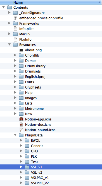The height and width of the screenshot is (186, 102).
Task: Select the row labeled Frameworks
Action: (51, 23)
